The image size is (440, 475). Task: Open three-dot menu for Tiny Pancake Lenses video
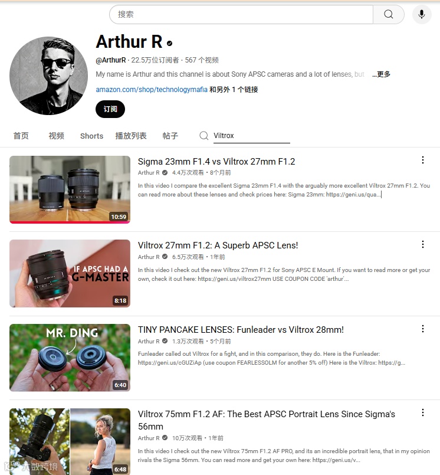click(423, 329)
